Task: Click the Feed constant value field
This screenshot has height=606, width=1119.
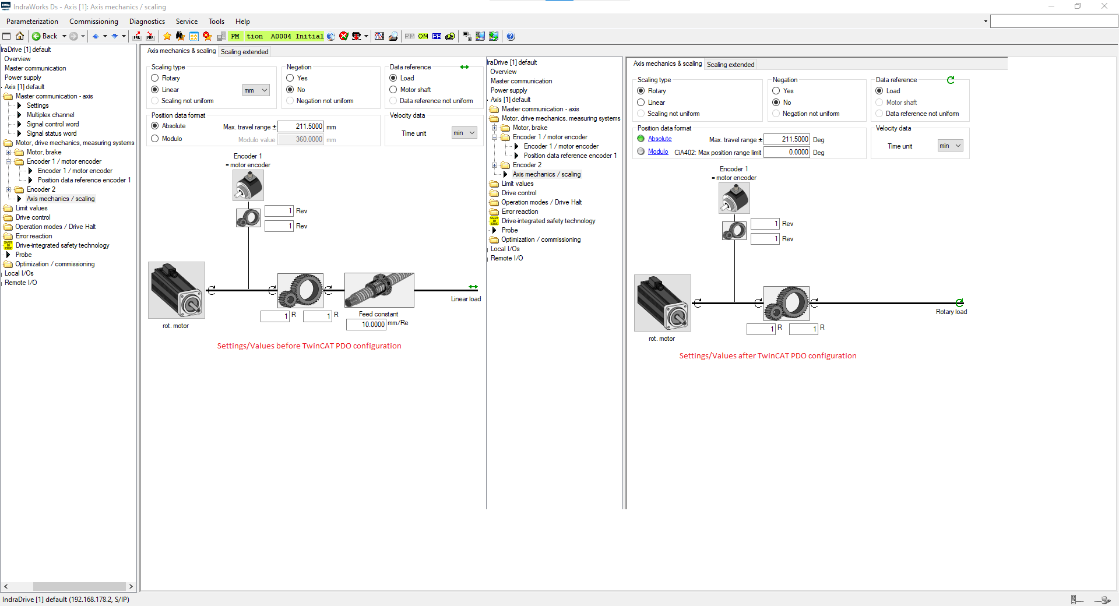Action: coord(367,325)
